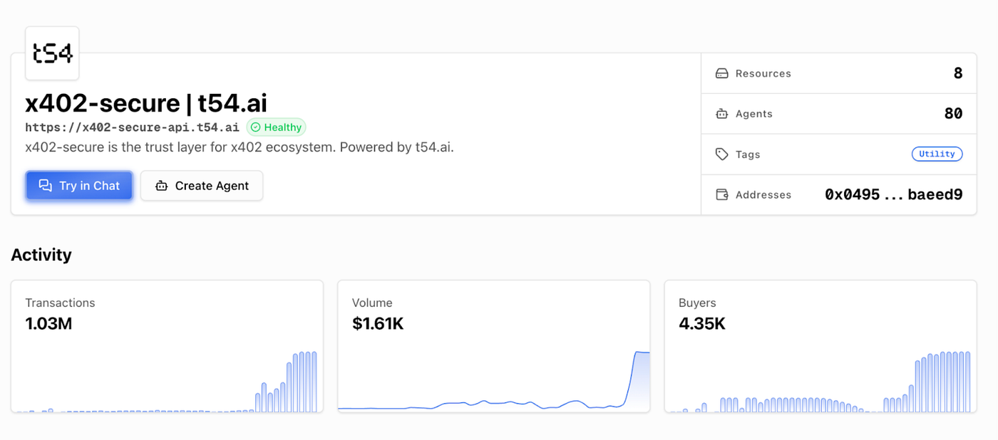Click the Resources label
This screenshot has width=998, height=440.
pos(763,73)
